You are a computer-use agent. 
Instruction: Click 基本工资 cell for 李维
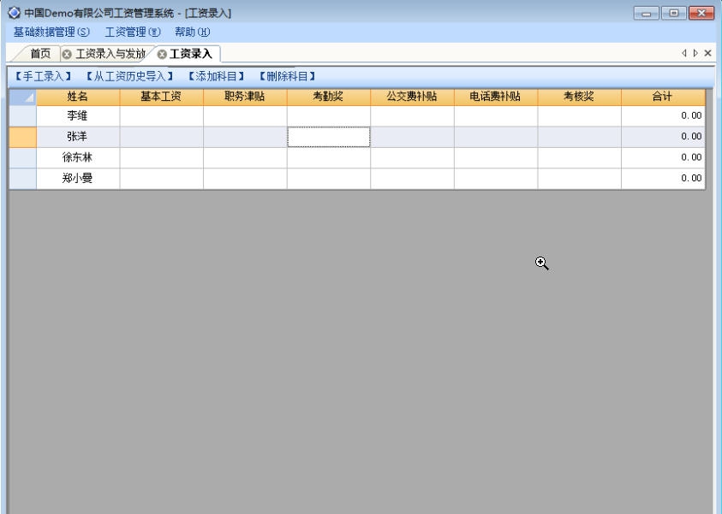(162, 115)
